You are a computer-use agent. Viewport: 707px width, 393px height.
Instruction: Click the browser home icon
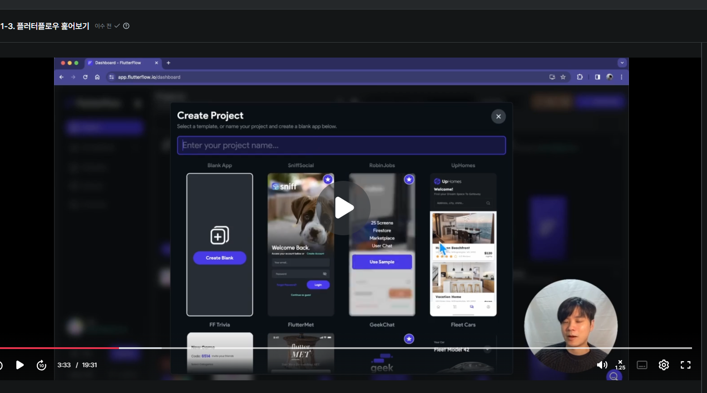pyautogui.click(x=97, y=77)
